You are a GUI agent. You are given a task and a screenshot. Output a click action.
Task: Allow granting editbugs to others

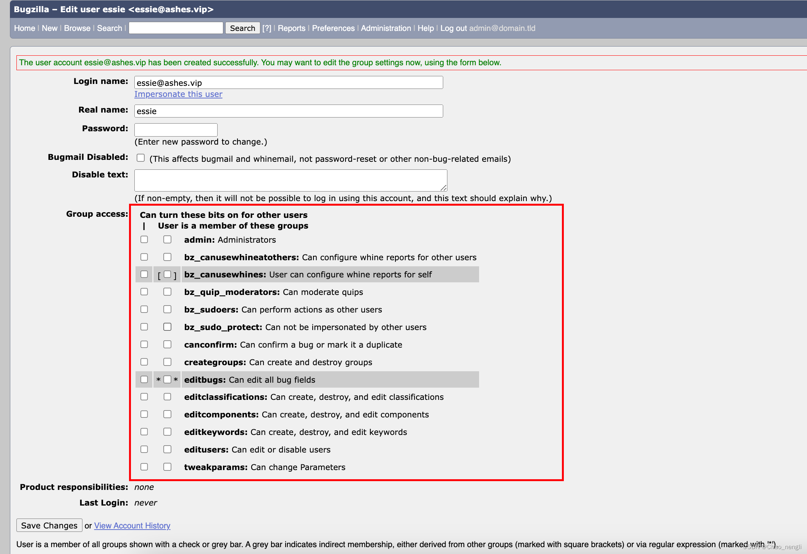[144, 380]
